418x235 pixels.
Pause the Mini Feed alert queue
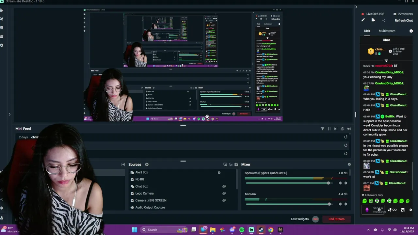(329, 129)
